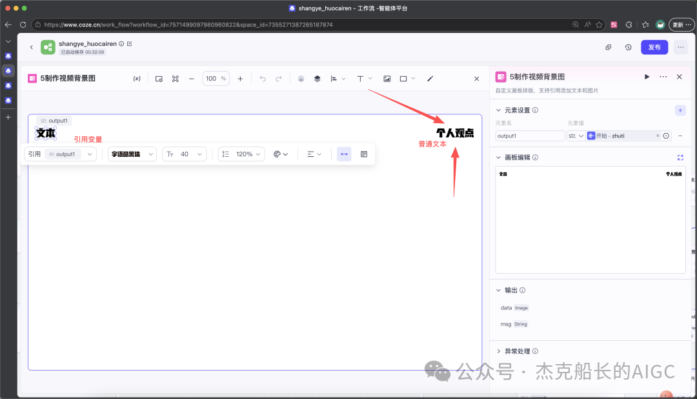Go back with header chevron

coord(32,47)
